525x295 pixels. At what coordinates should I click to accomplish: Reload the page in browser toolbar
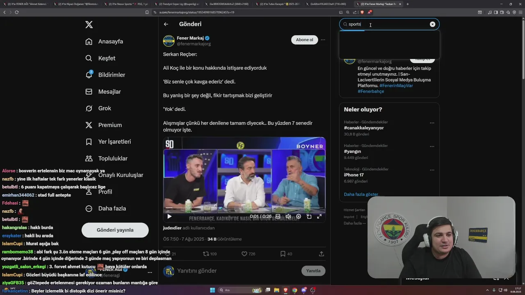17,12
